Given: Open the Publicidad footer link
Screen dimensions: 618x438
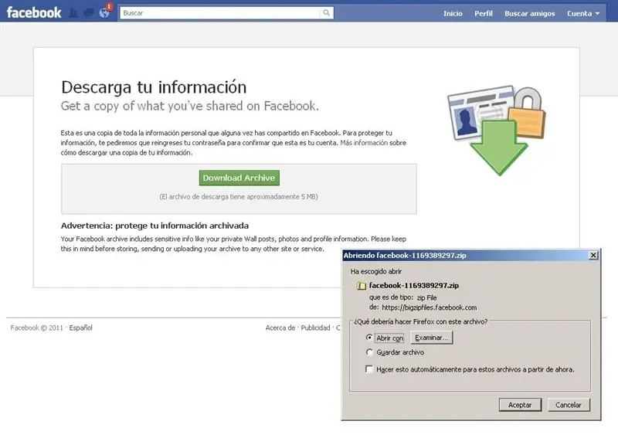Looking at the screenshot, I should [315, 328].
